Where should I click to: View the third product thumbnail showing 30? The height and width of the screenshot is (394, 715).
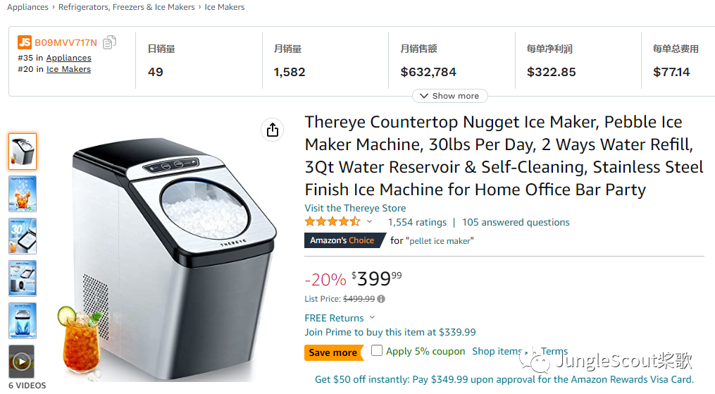pyautogui.click(x=23, y=236)
